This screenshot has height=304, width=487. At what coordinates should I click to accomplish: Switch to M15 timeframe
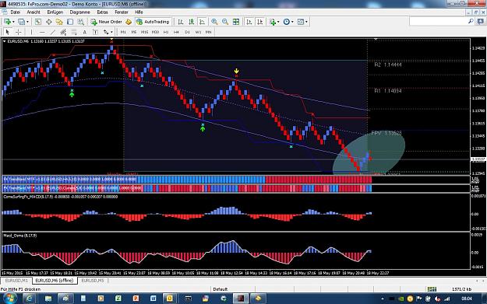[x=144, y=32]
